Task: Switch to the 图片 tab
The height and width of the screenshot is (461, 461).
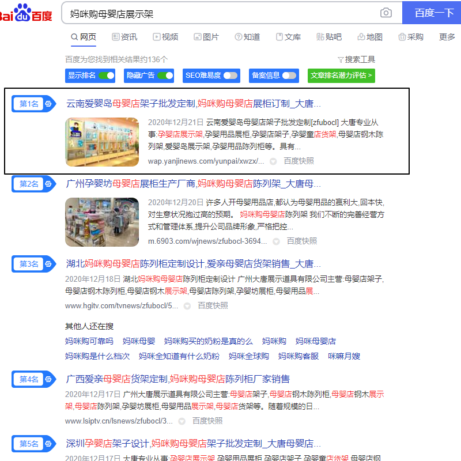Action: [206, 37]
